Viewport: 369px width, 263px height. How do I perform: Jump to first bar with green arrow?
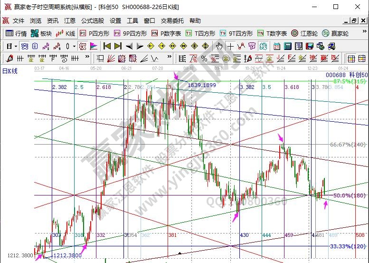pos(107,46)
